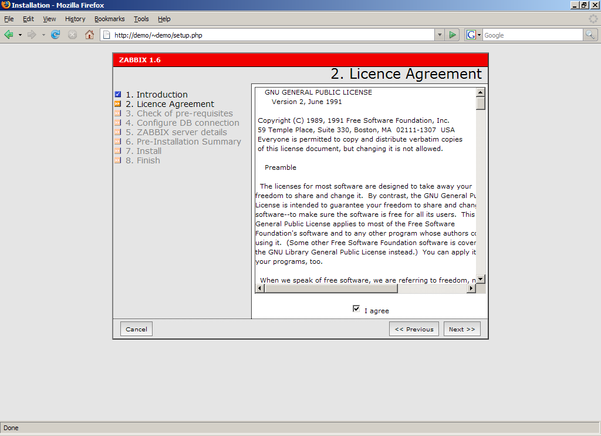601x436 pixels.
Task: Open the Forward button history dropdown
Action: pos(43,35)
